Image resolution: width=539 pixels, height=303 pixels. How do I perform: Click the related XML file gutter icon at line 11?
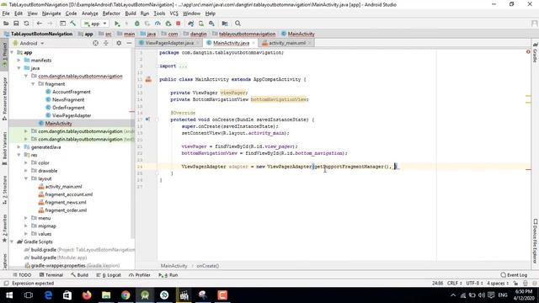pyautogui.click(x=148, y=79)
